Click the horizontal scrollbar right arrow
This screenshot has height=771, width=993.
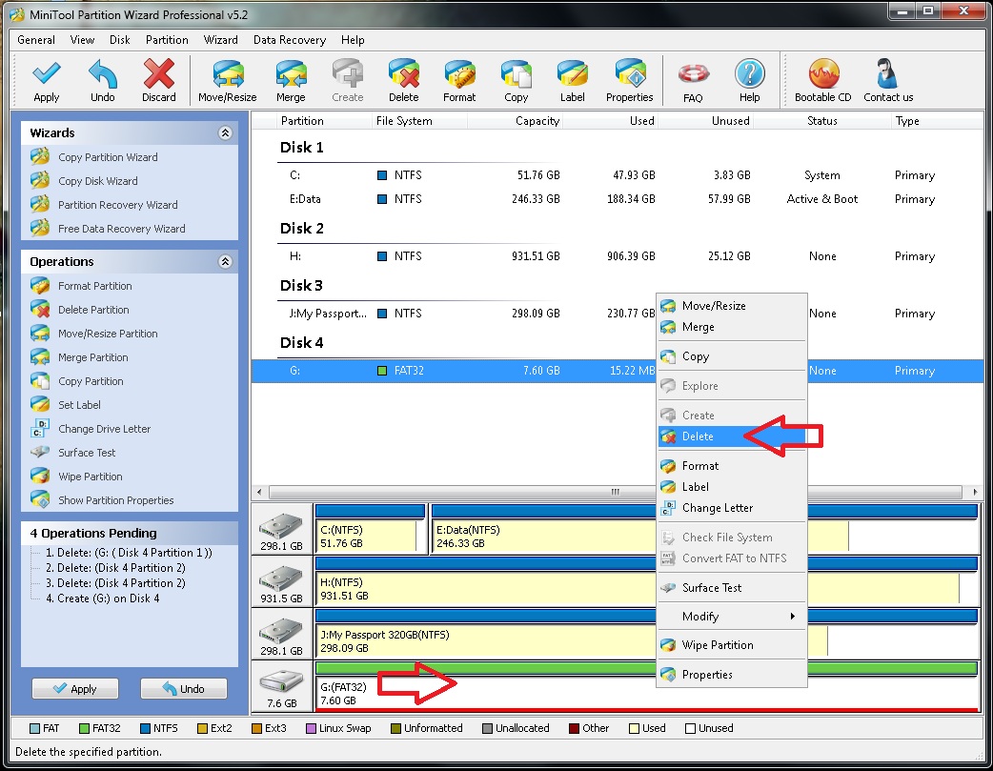coord(975,493)
